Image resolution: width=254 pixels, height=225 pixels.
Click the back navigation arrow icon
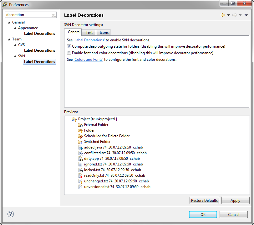222,15
